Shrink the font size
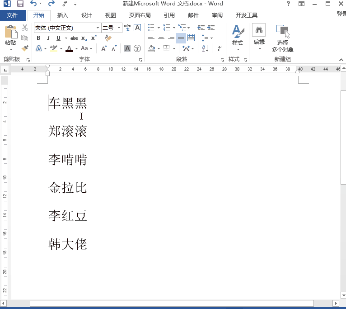This screenshot has width=346, height=309. point(114,48)
